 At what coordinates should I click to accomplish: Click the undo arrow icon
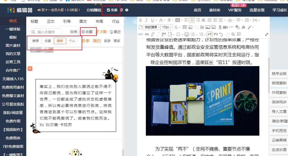pyautogui.click(x=221, y=34)
